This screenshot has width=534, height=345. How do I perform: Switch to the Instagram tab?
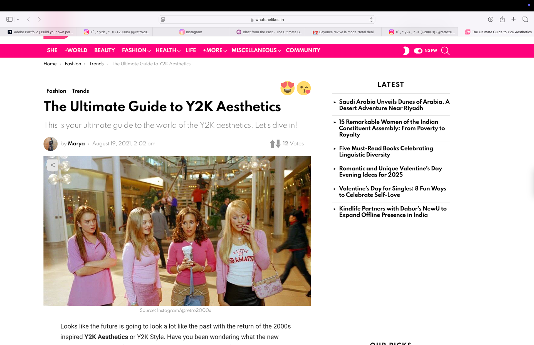191,32
